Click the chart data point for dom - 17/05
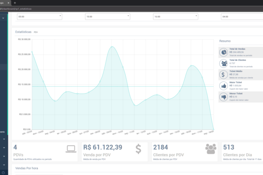 (x=202, y=77)
